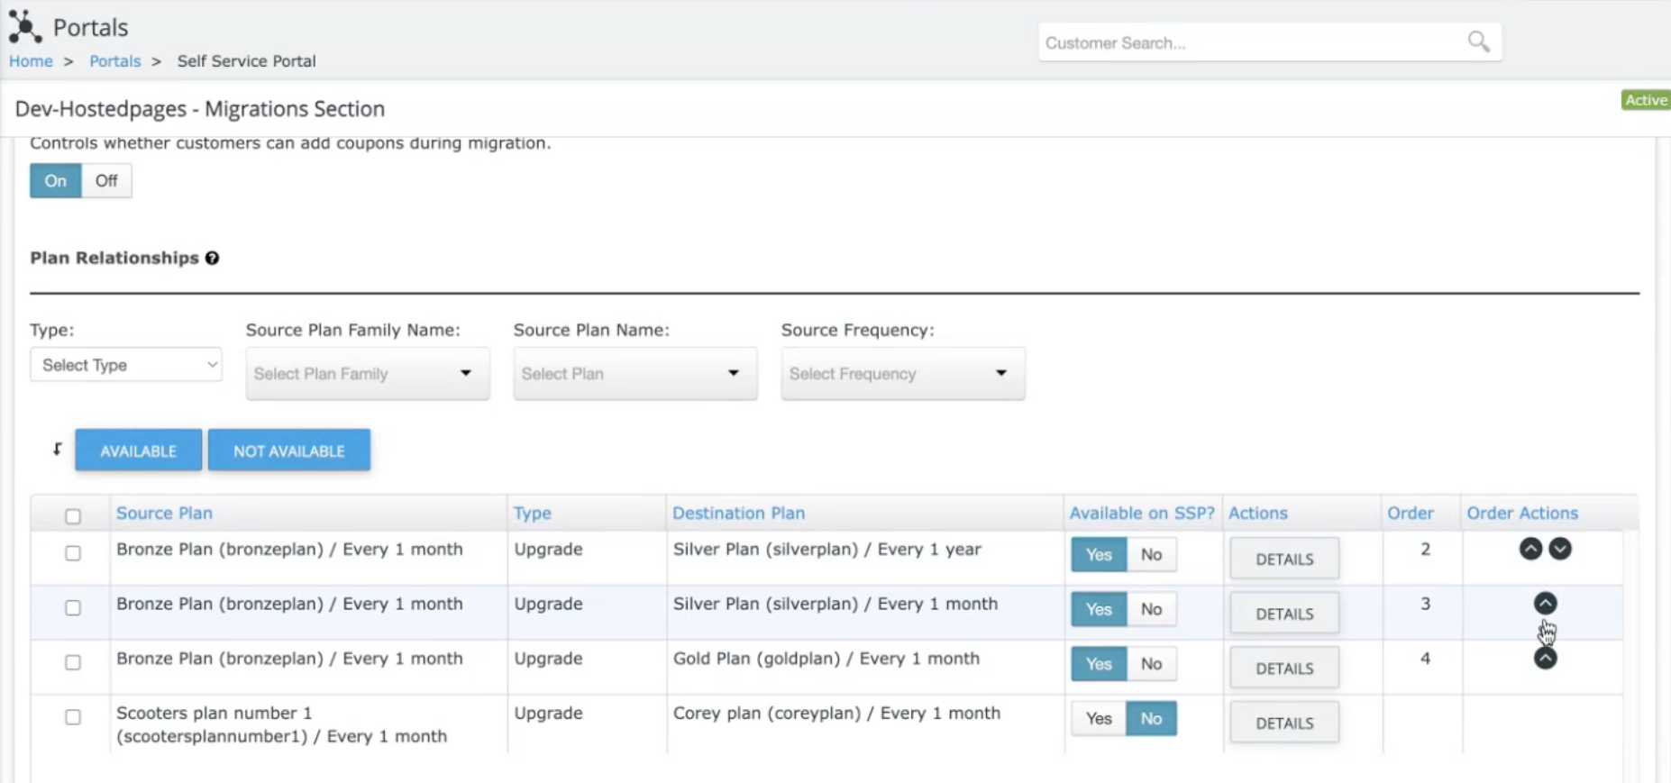Screen dimensions: 1671x783
Task: Check the Silver Plan yearly row checkbox
Action: [73, 553]
